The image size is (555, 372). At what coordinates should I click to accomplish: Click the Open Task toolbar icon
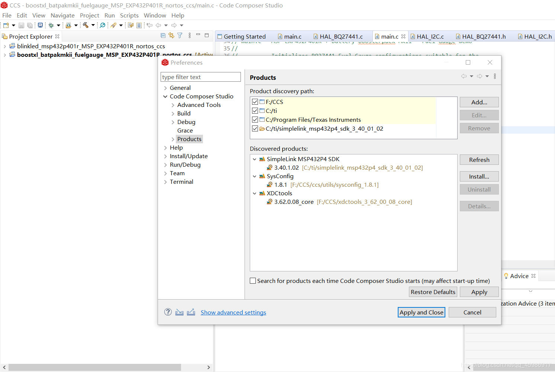[130, 25]
